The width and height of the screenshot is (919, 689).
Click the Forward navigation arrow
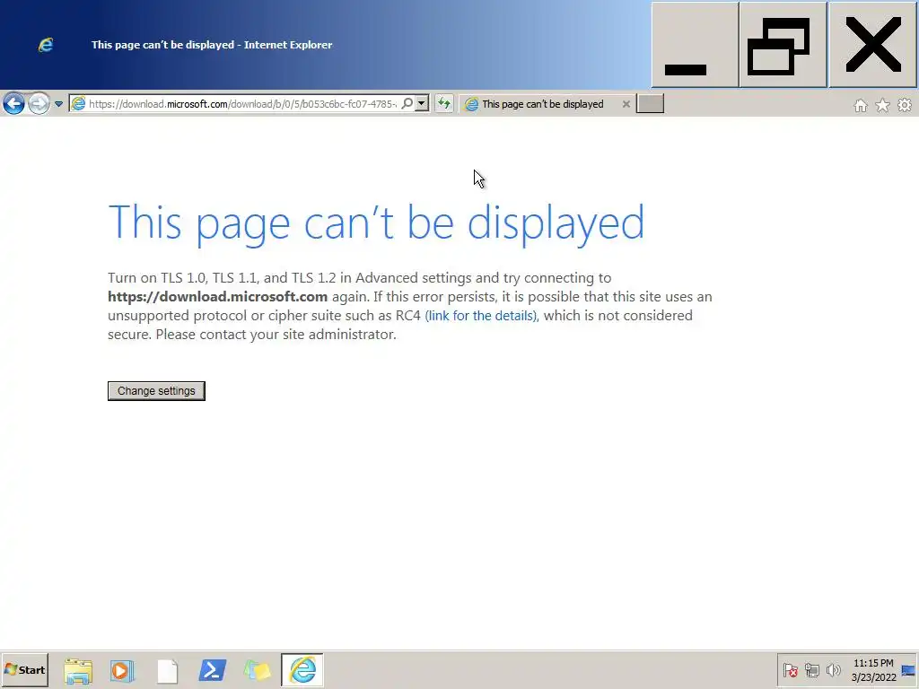click(39, 104)
